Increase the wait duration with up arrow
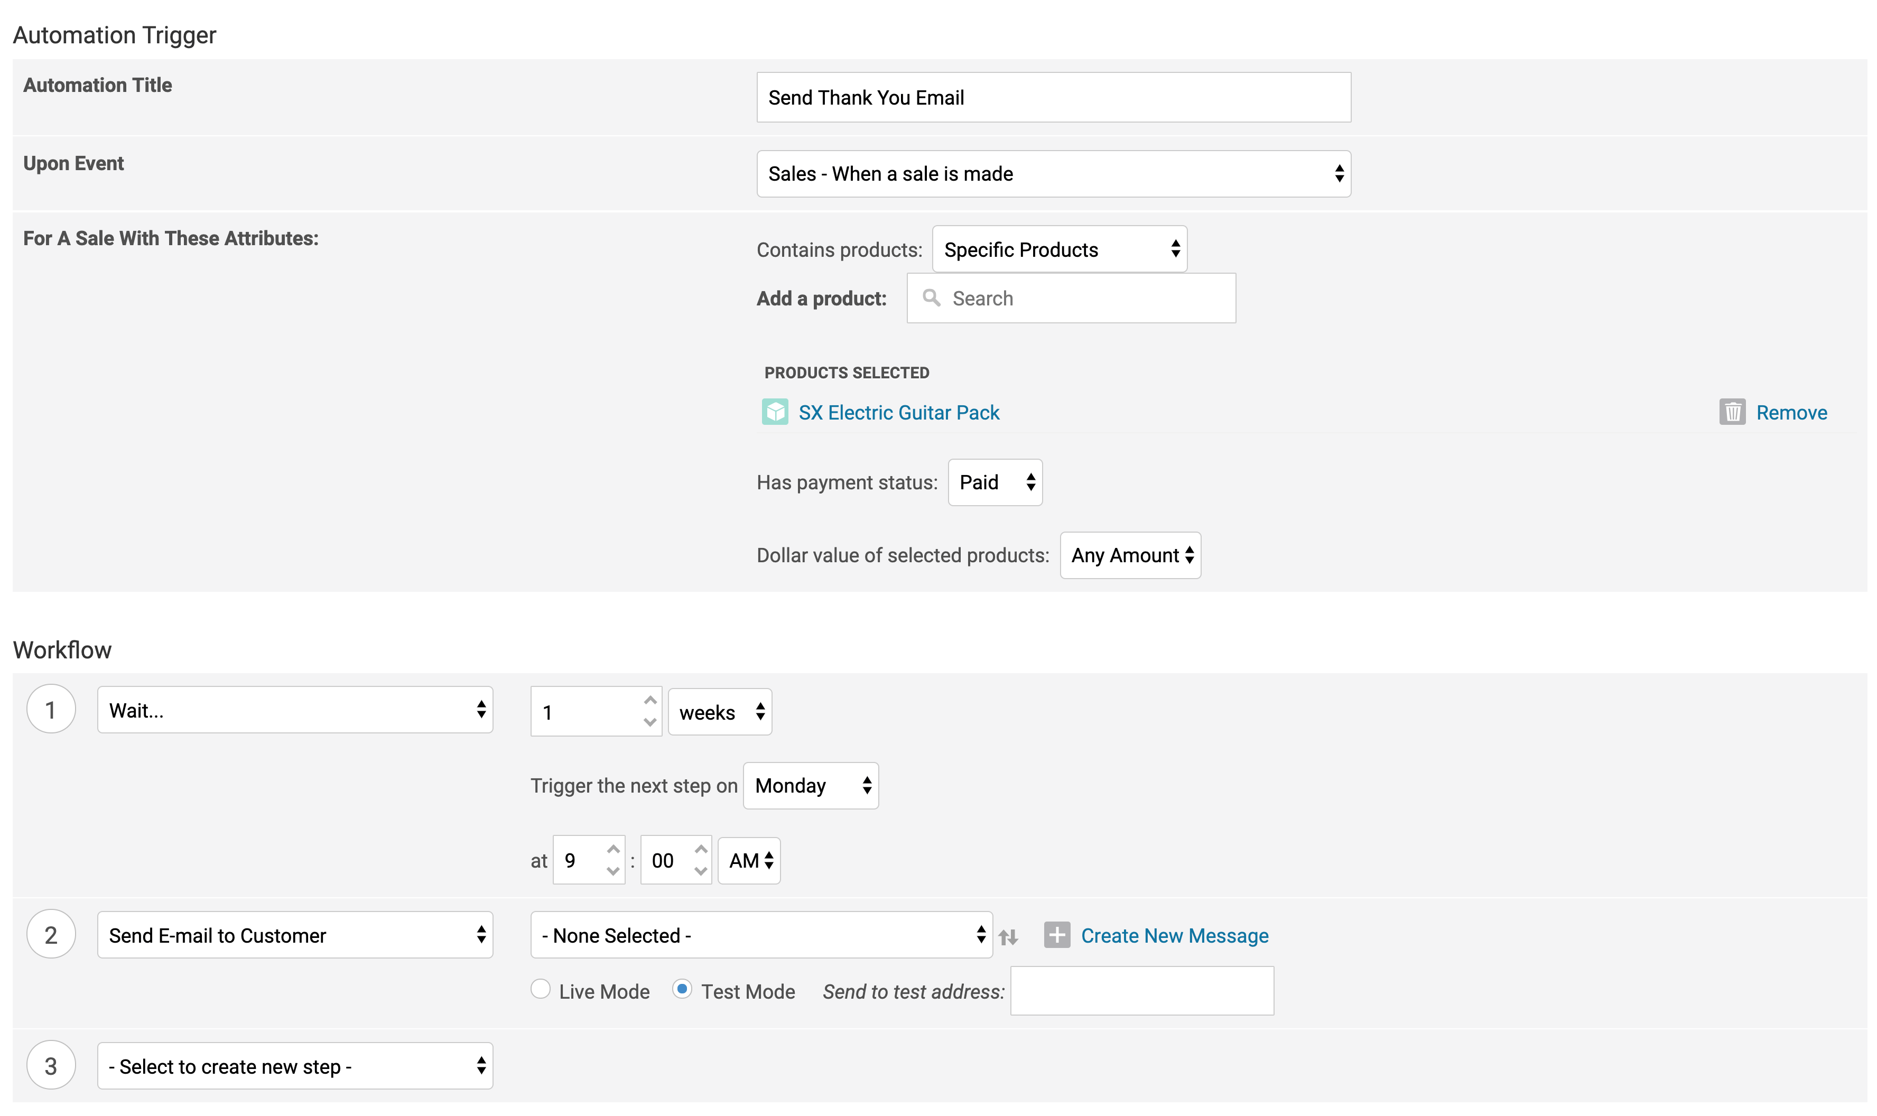This screenshot has height=1116, width=1877. [x=650, y=700]
